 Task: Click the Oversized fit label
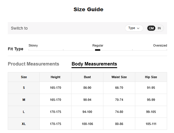160,45
